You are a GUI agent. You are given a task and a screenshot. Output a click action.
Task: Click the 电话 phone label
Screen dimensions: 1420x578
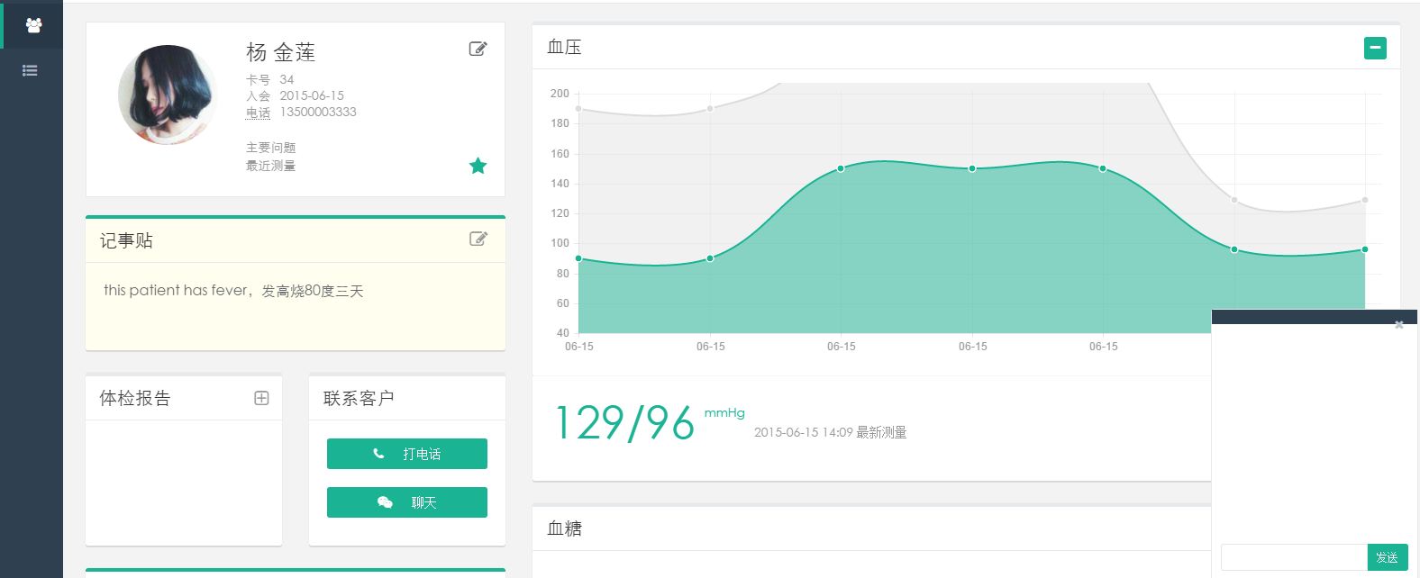coord(258,113)
